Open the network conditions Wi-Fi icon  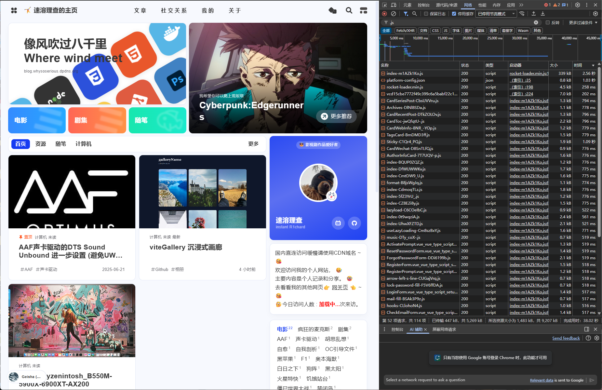(522, 14)
